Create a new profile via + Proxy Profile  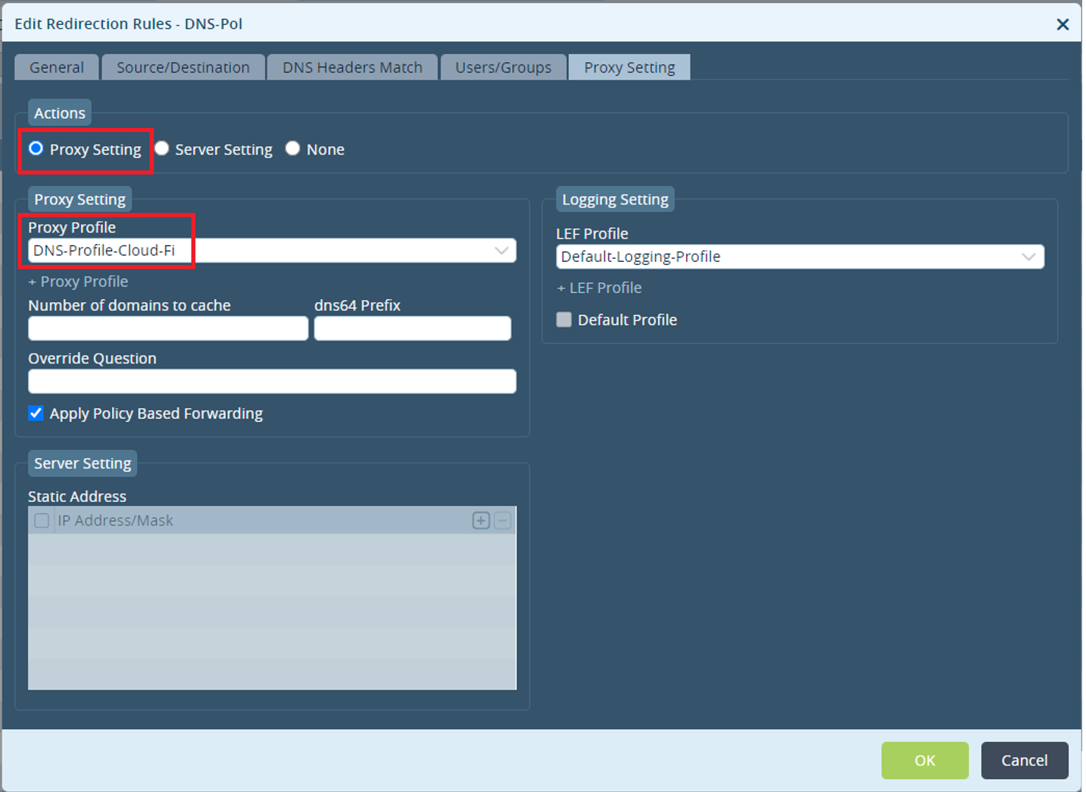point(78,281)
